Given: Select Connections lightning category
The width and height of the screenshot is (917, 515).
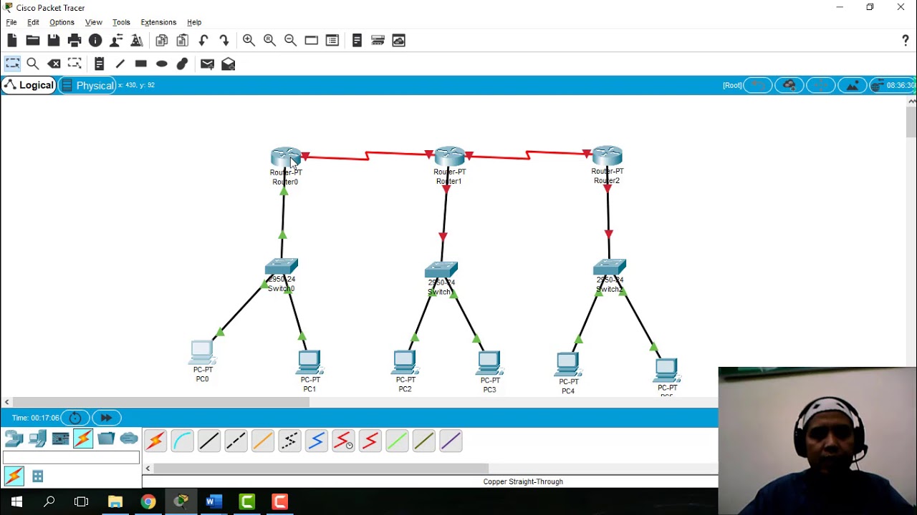Looking at the screenshot, I should 83,438.
